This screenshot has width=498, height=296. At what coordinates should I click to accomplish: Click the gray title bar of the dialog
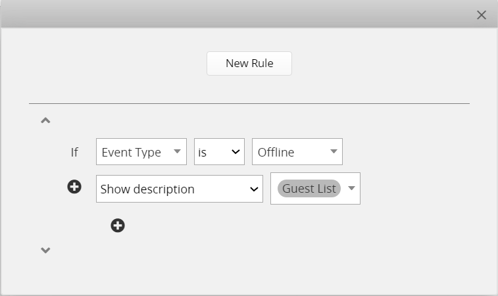(238, 14)
